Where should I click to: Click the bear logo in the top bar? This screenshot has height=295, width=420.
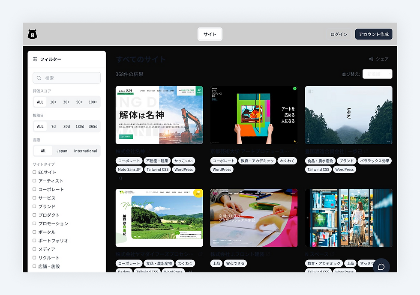32,34
